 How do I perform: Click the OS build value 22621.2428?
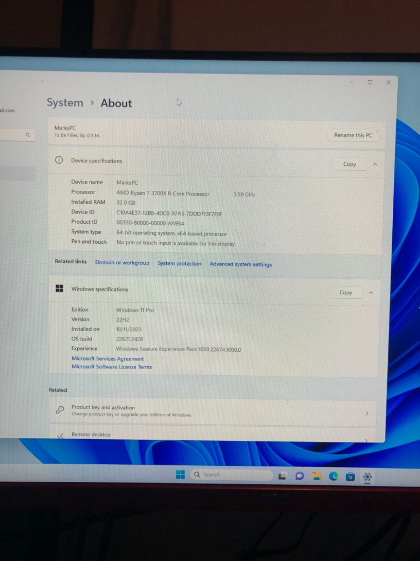129,339
